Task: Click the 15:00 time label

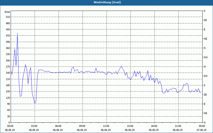Action: [x=130, y=126]
